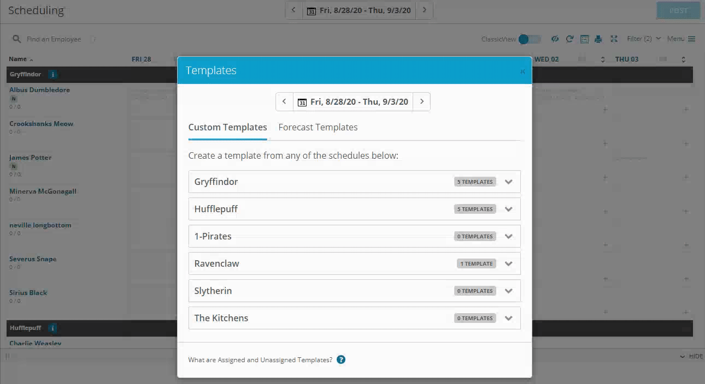The height and width of the screenshot is (384, 705).
Task: Switch to Forecast Templates tab
Action: [318, 127]
